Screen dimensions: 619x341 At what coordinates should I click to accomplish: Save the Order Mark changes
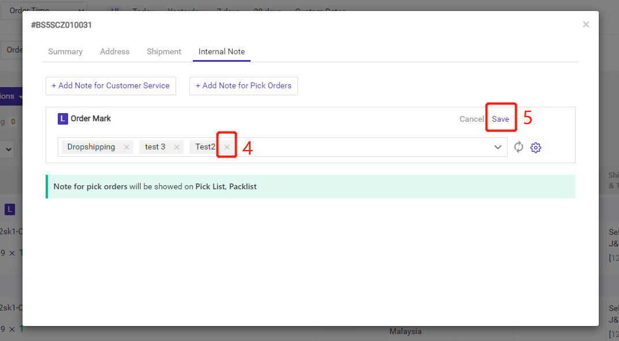(500, 119)
